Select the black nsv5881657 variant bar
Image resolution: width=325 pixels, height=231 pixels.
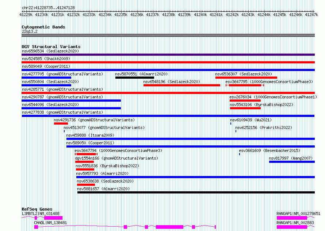pyautogui.click(x=196, y=192)
